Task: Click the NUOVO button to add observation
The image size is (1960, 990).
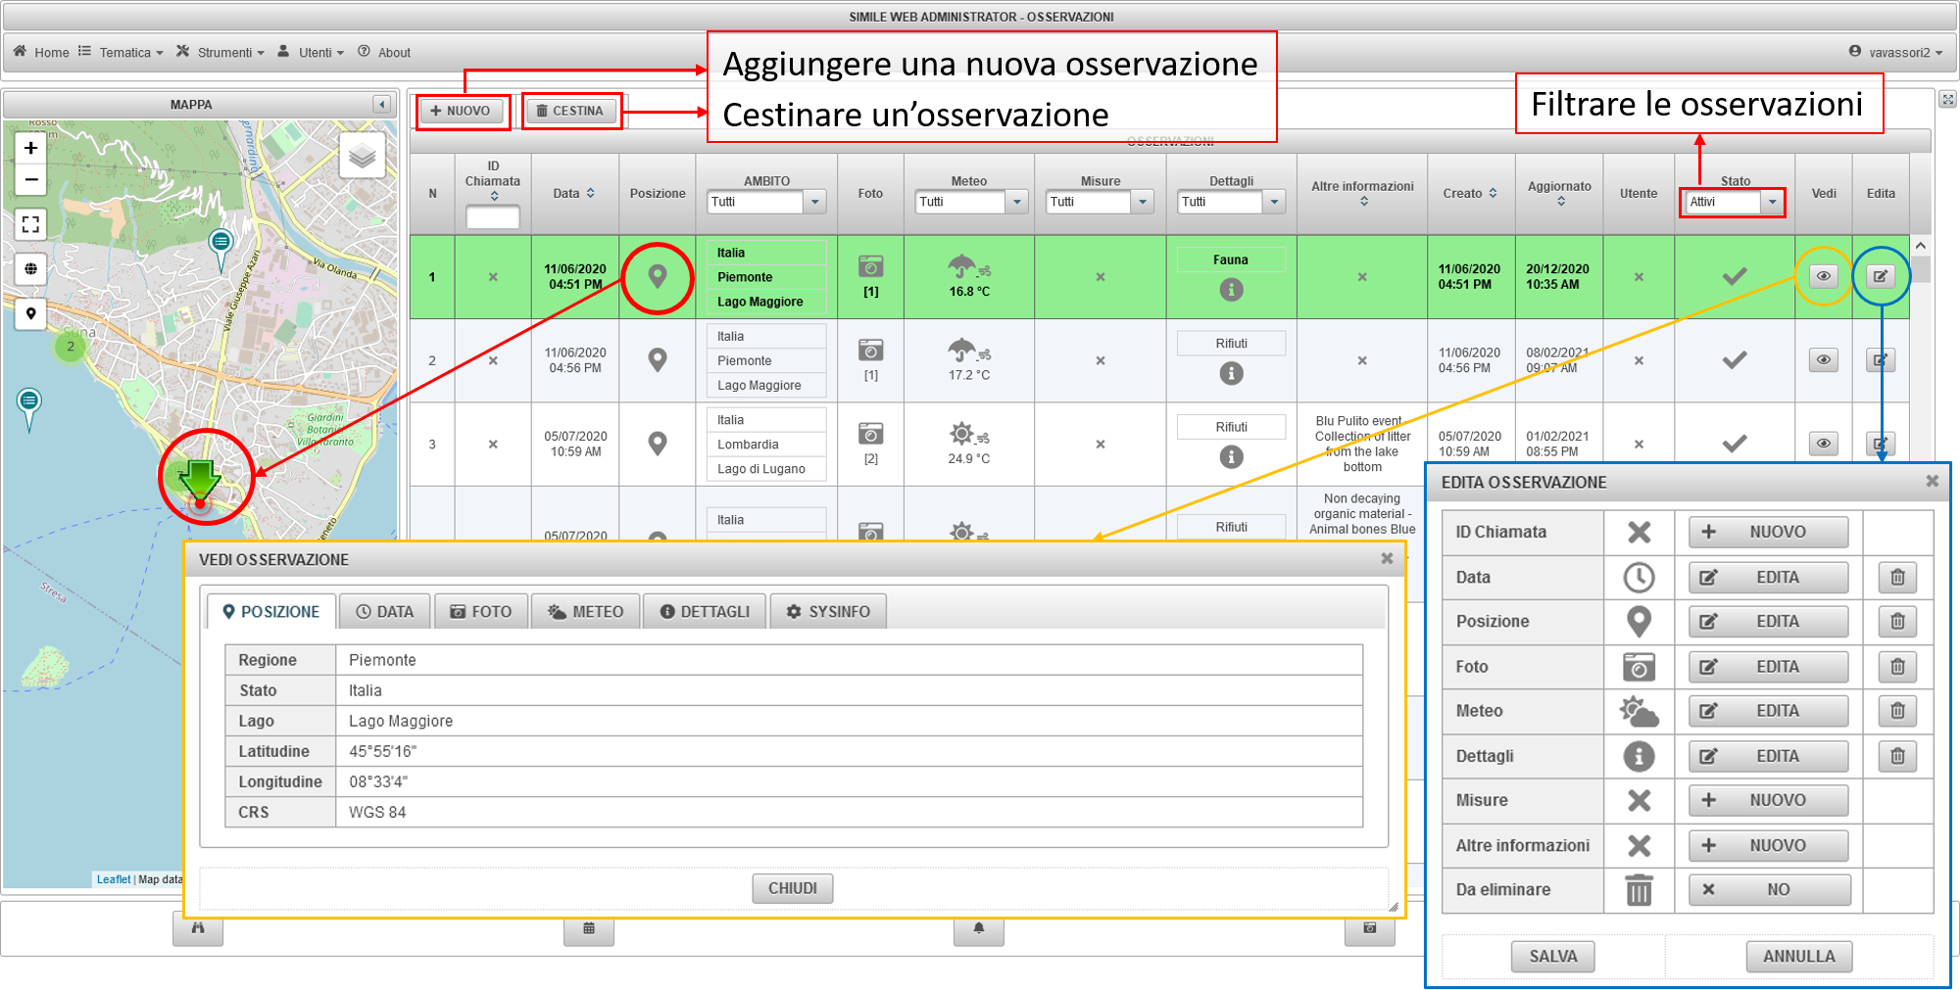Action: pyautogui.click(x=461, y=112)
